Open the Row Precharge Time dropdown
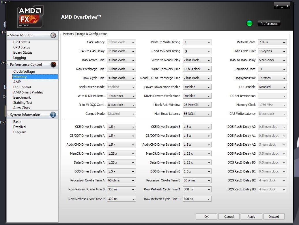Viewport: 299px width, 225px height. tap(121, 69)
